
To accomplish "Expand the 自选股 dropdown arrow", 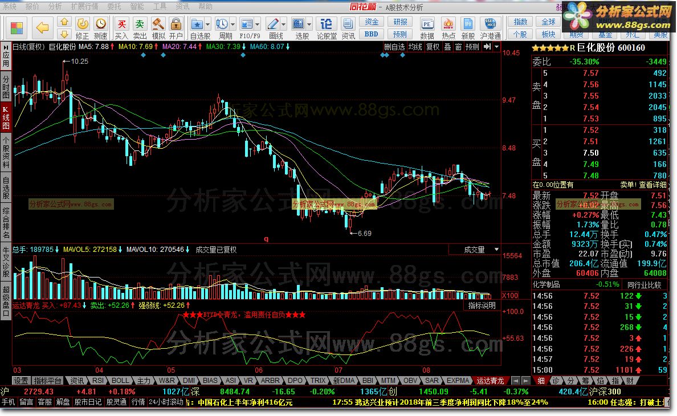I will click(207, 24).
